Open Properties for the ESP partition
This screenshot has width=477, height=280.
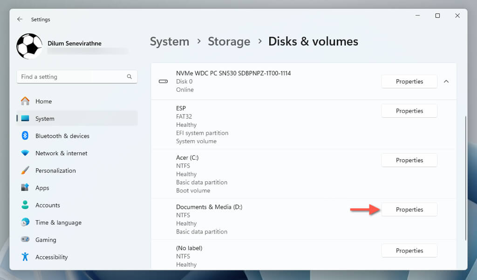[x=409, y=111]
